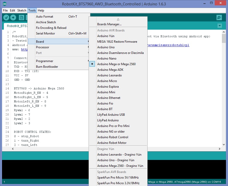Click the horizontal scrollbar right arrow
This screenshot has width=228, height=186.
220,149
